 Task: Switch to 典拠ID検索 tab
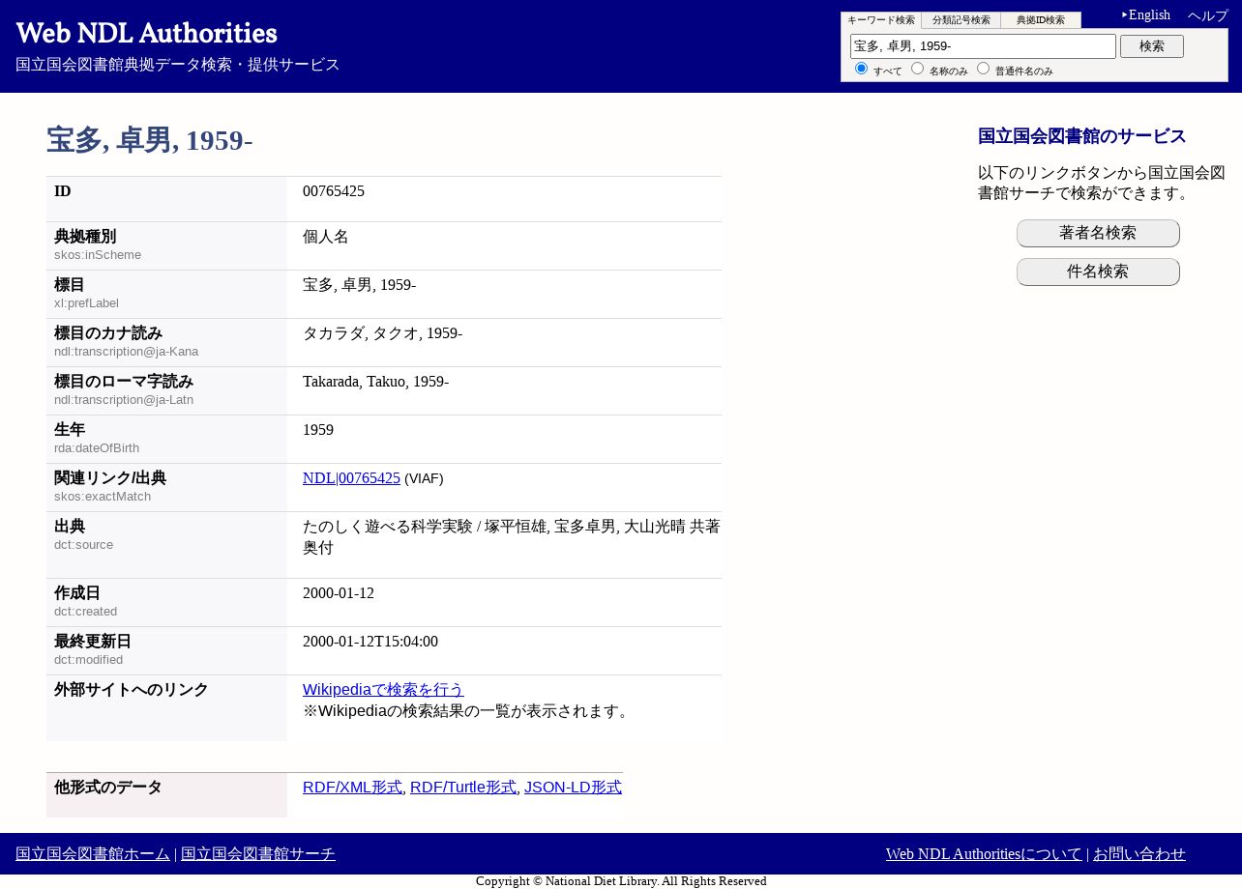(x=1041, y=20)
